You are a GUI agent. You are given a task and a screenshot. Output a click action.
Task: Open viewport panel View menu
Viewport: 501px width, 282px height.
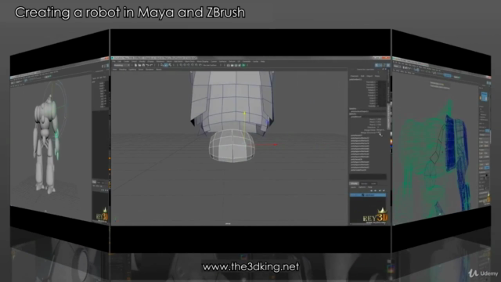(115, 70)
